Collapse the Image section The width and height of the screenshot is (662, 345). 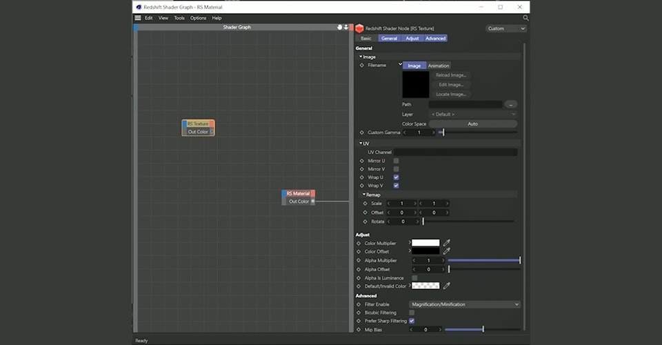(x=361, y=57)
